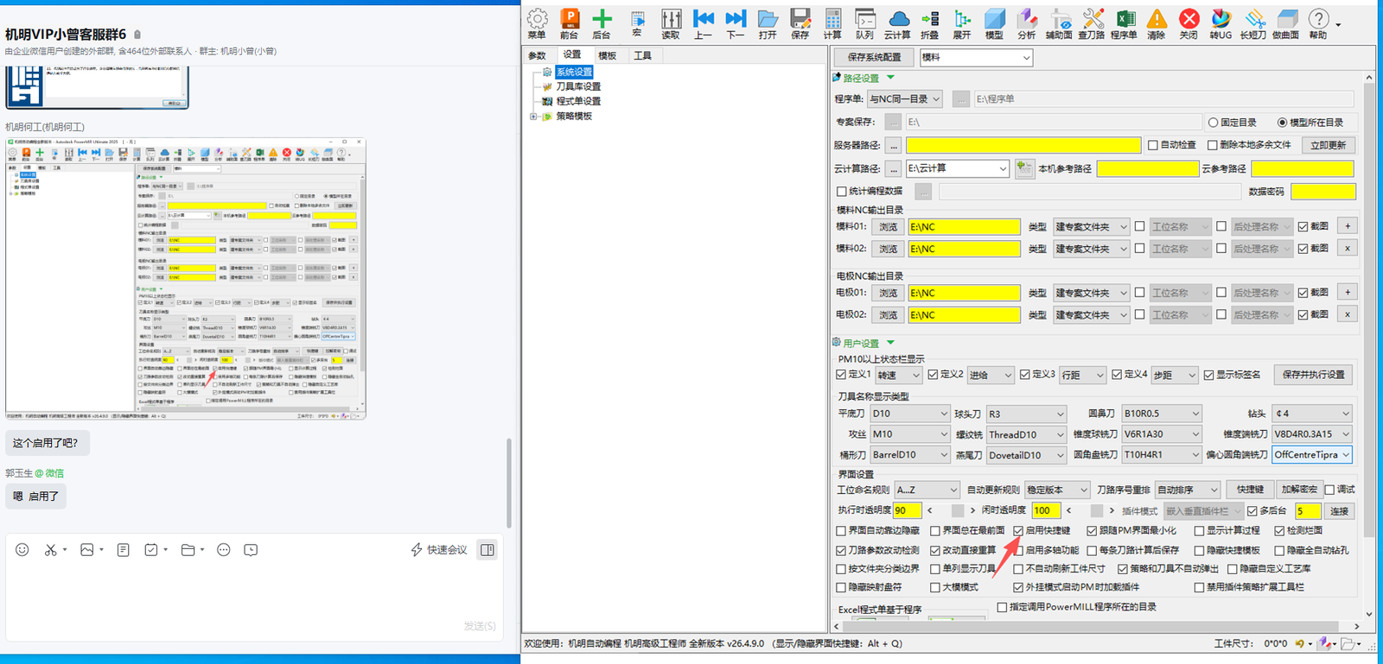
Task: Click the 转UG conversion icon
Action: click(1220, 23)
